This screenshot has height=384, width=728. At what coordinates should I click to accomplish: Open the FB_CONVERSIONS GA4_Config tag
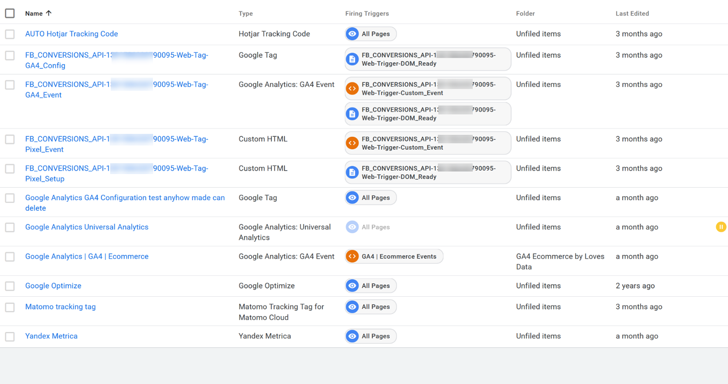116,60
